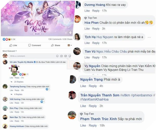This screenshot has width=156, height=130.
Task: Open Võ Lâm Truyền Kỳ Mobile page link
Action: [22, 62]
